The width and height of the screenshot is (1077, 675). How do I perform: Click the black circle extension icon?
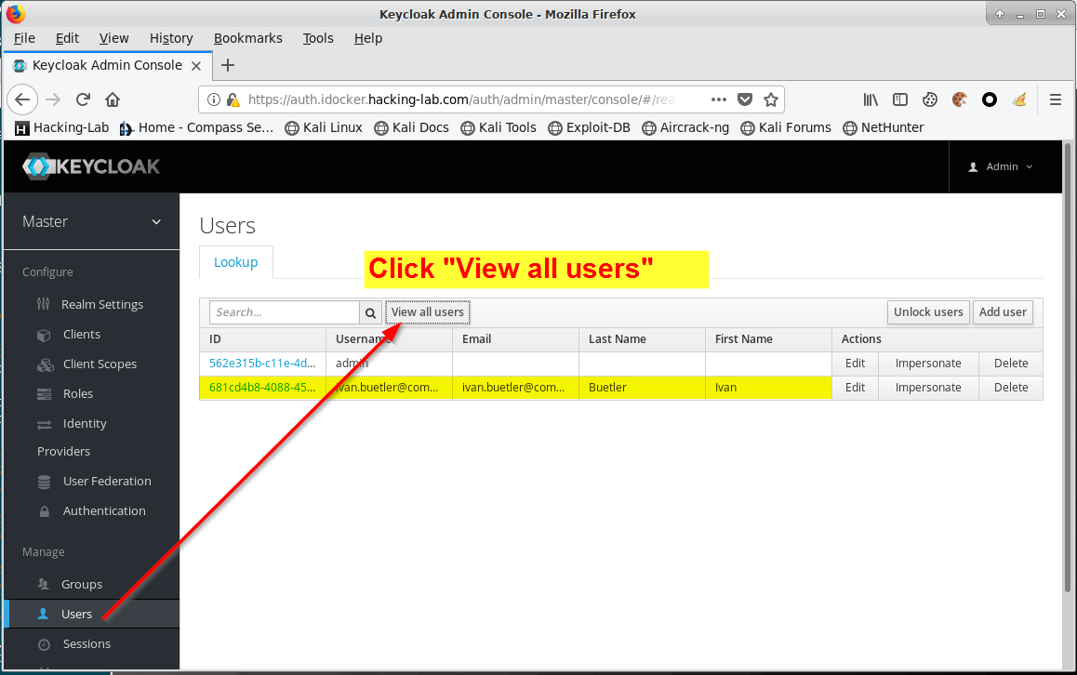[x=989, y=99]
